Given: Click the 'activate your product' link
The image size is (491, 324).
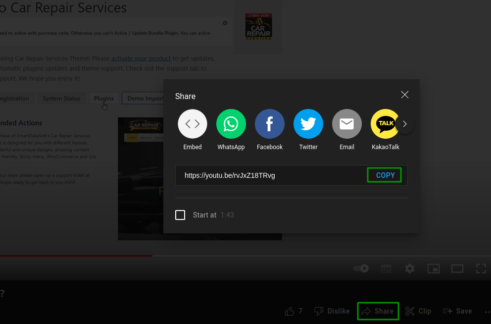Looking at the screenshot, I should [x=141, y=58].
